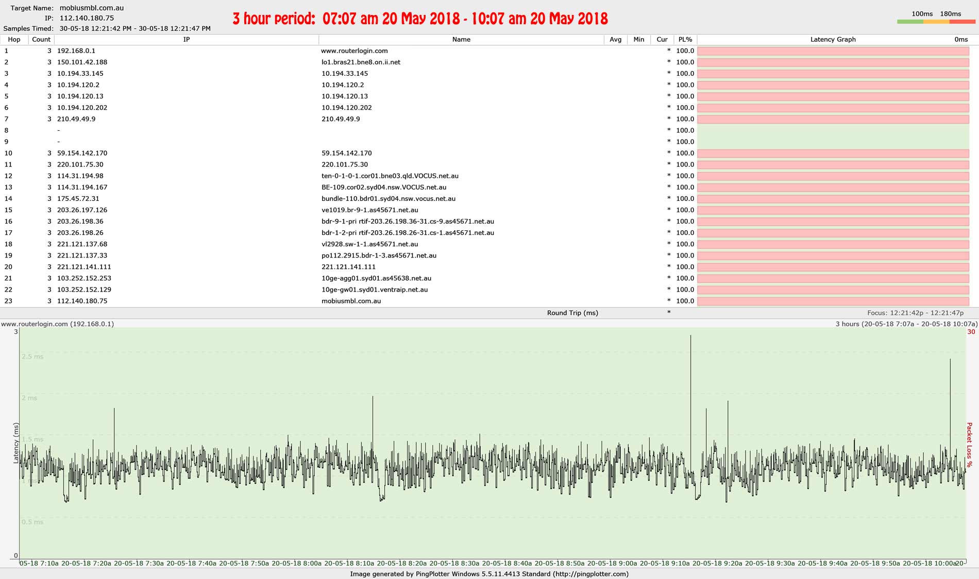Select 10ge-agg01.syd01.as45638.net.au hop name
This screenshot has height=579, width=979.
pyautogui.click(x=376, y=278)
